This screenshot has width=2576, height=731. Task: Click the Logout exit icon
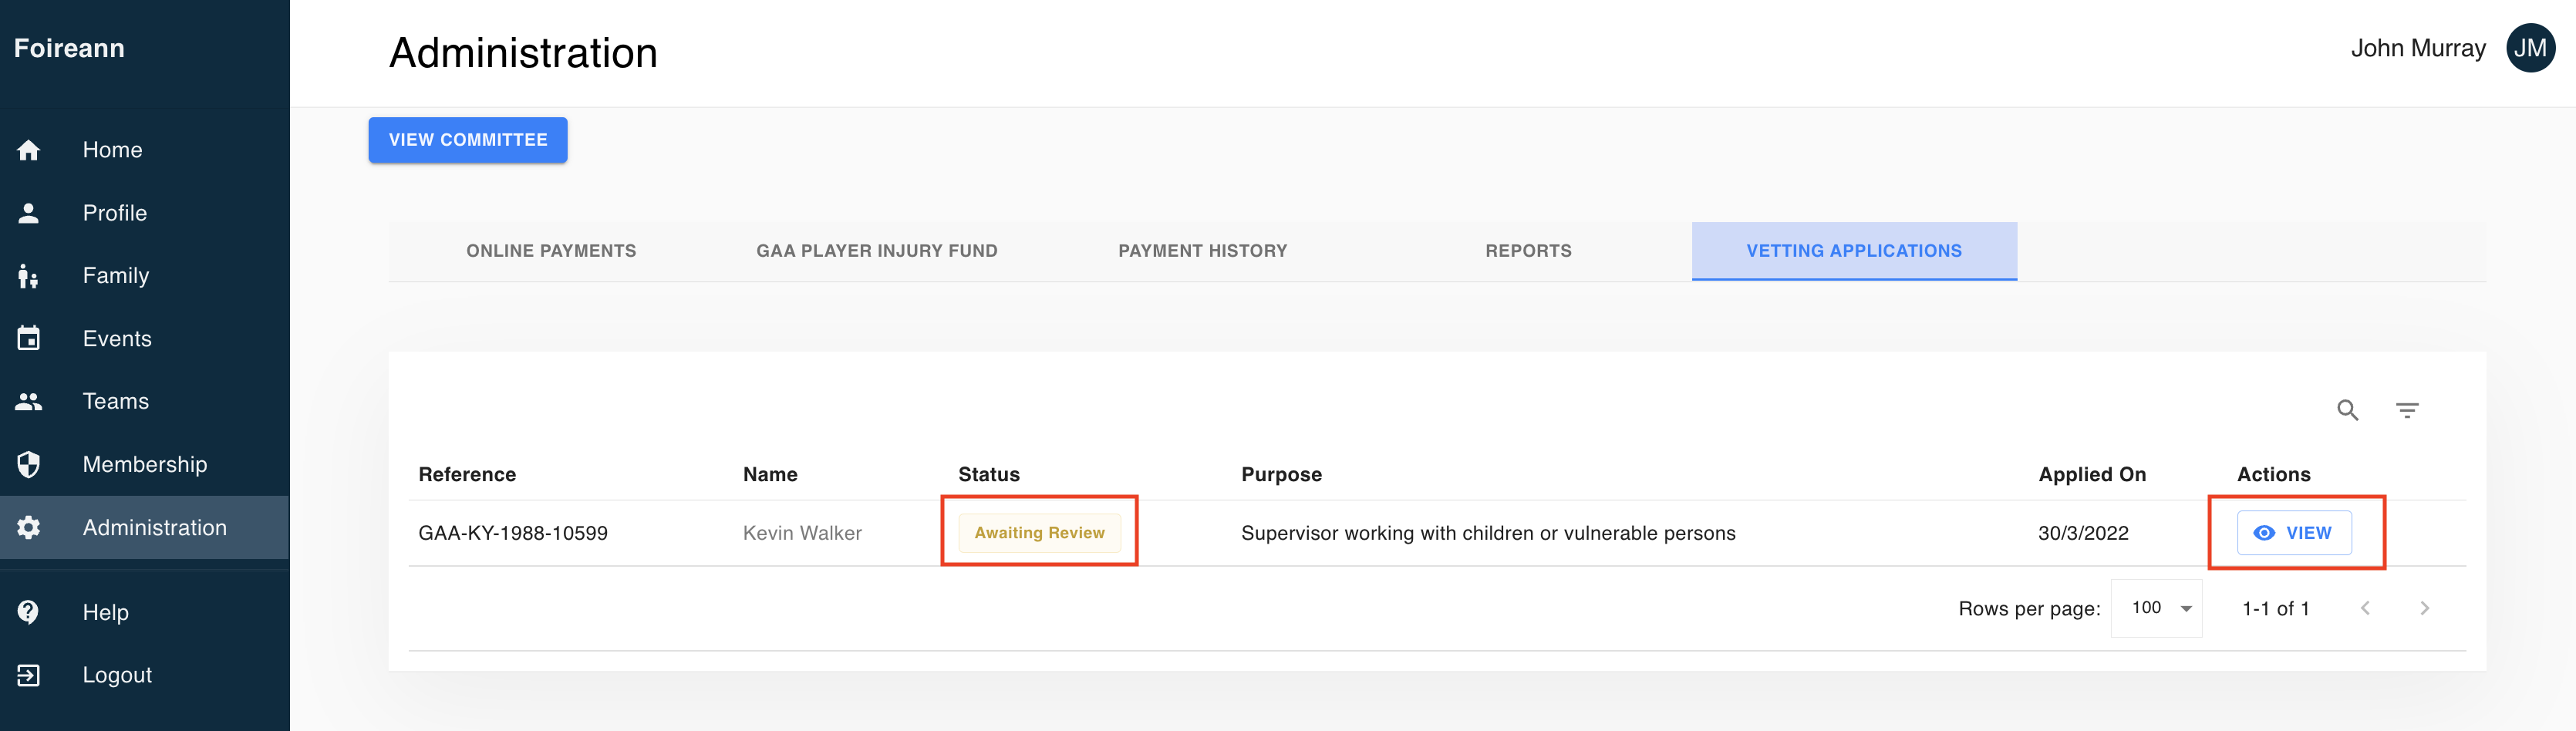[x=29, y=675]
